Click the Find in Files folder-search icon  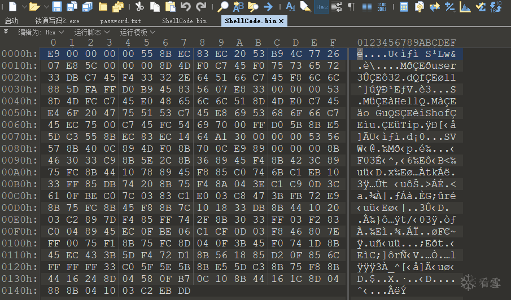coord(253,7)
